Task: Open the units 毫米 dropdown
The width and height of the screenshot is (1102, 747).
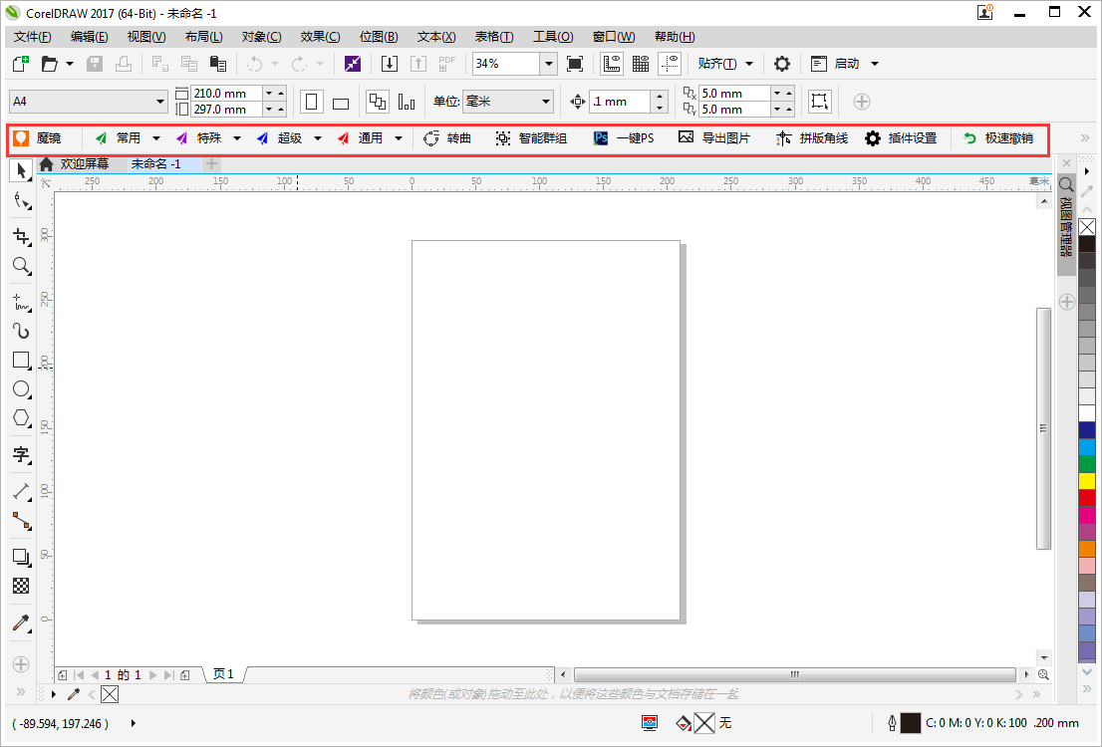Action: 546,102
